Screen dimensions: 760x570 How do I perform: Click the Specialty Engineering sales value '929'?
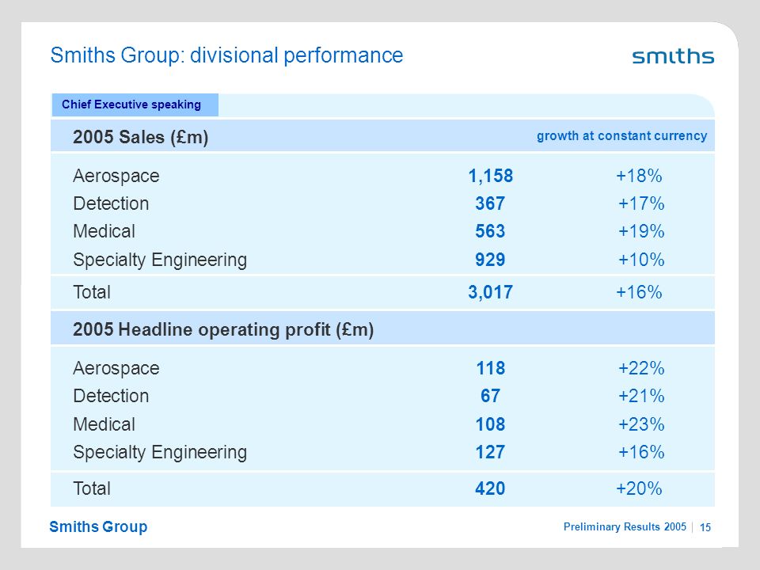point(490,260)
